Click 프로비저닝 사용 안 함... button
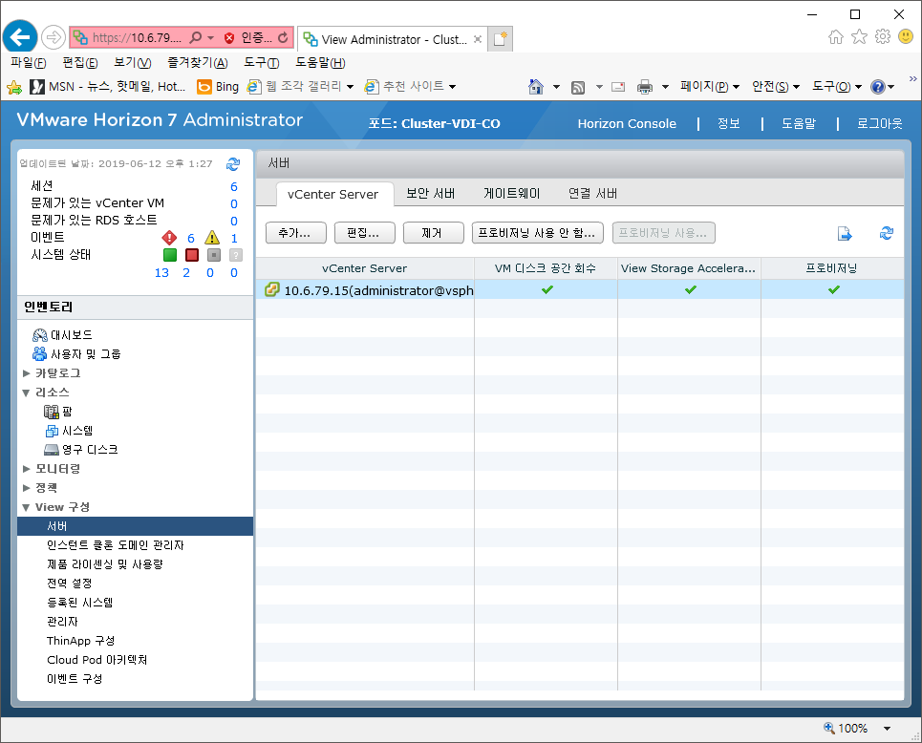 (538, 233)
